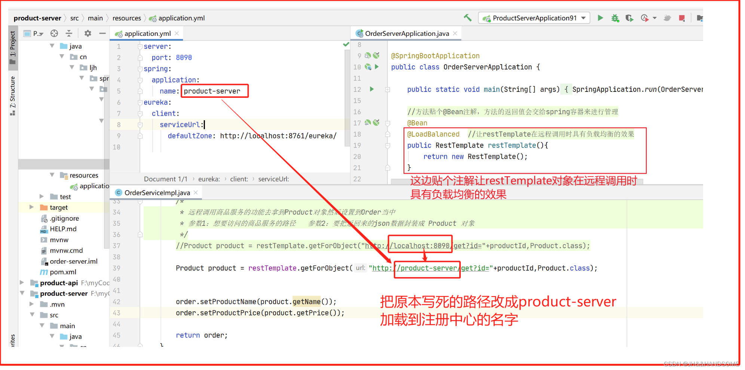Click the defaultZone eureka URL value
The height and width of the screenshot is (370, 745).
[x=278, y=136]
